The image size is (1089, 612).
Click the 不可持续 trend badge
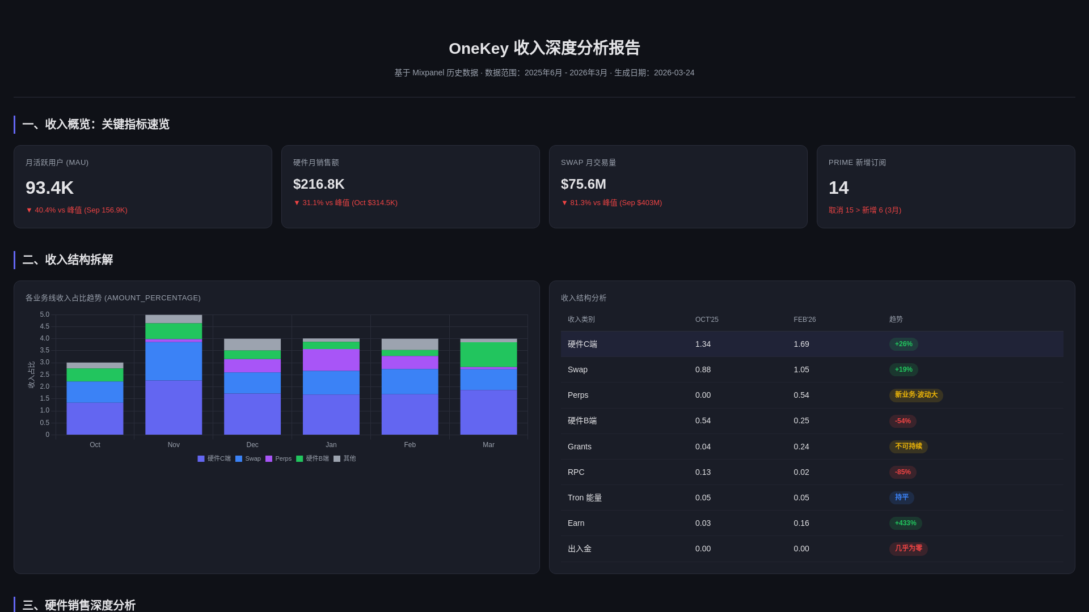tap(909, 447)
